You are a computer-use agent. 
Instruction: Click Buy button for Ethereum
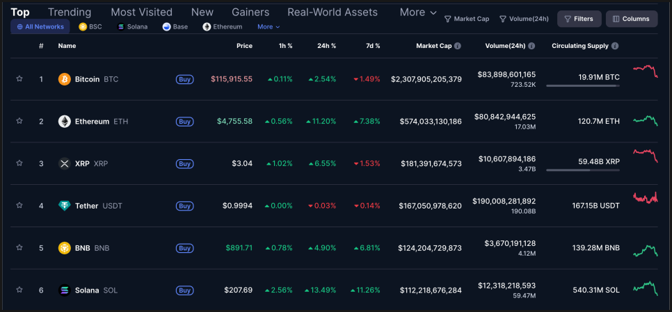click(x=185, y=122)
